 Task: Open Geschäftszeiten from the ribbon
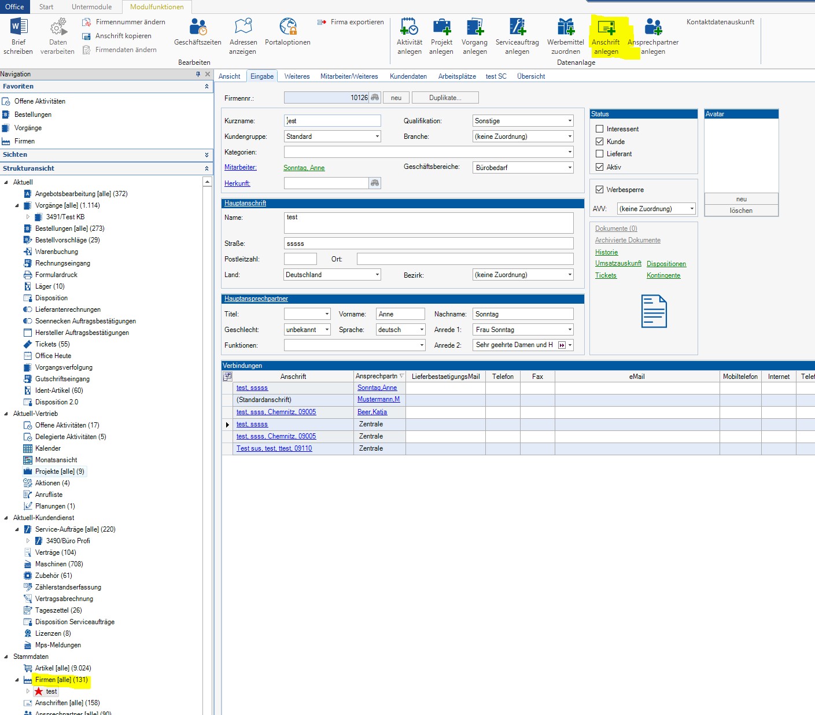198,27
